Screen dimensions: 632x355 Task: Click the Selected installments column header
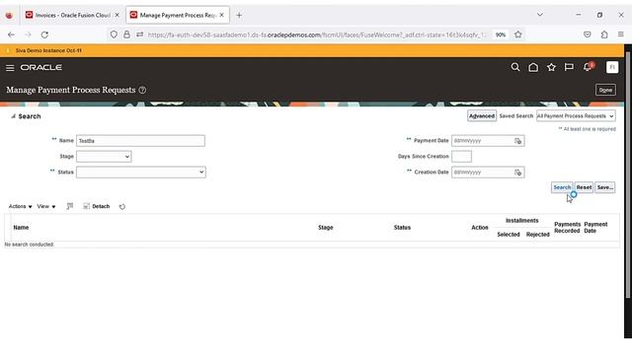pyautogui.click(x=509, y=235)
